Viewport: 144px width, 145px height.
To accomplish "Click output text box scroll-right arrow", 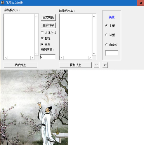I will (x=90, y=58).
